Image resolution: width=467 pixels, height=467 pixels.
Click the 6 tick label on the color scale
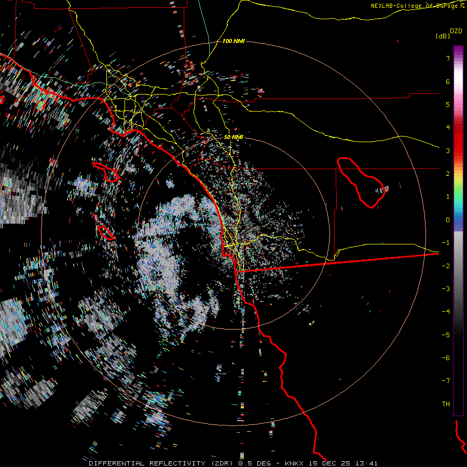[448, 81]
